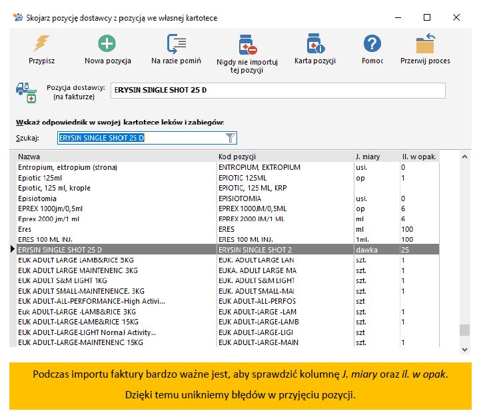Minimize the dialog window
This screenshot has height=419, width=489.
[398, 17]
